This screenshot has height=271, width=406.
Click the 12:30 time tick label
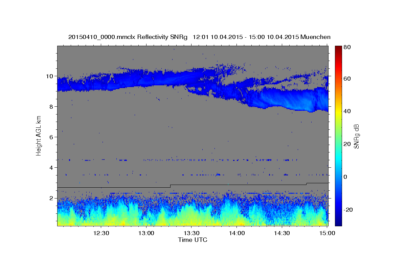click(x=101, y=233)
